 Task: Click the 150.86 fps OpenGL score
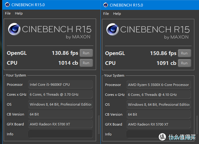[x=163, y=53]
